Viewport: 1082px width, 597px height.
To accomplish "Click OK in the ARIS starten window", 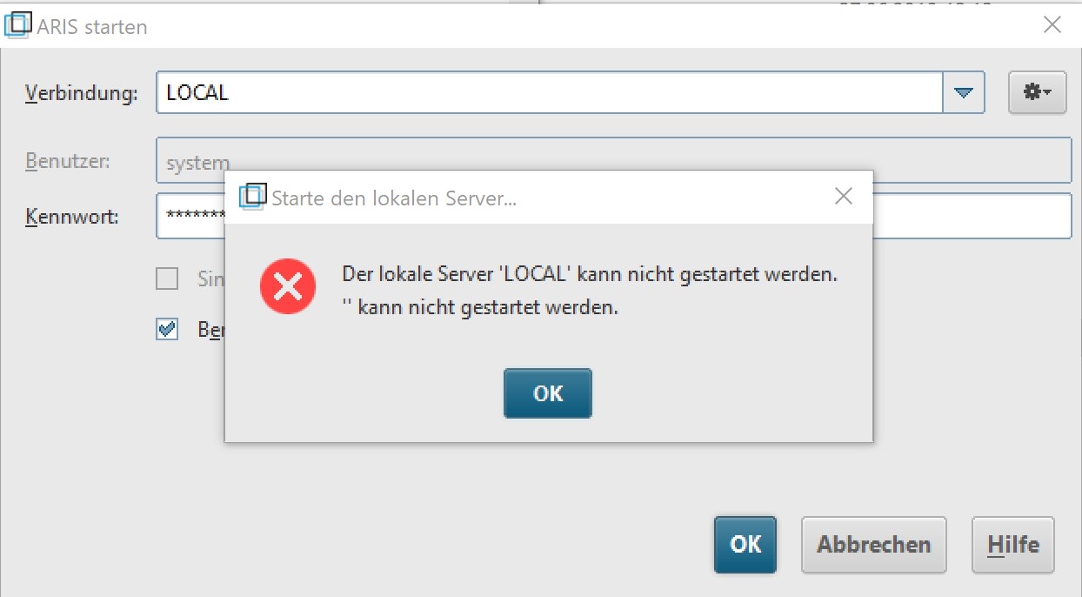I will (745, 545).
